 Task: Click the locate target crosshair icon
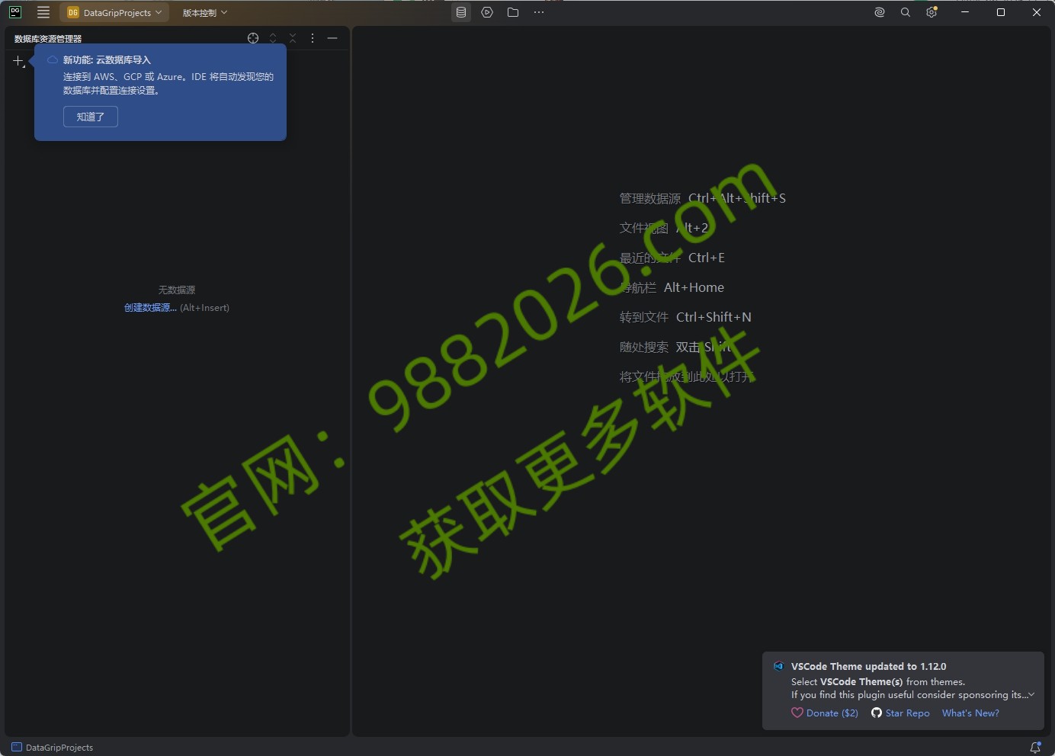(253, 38)
